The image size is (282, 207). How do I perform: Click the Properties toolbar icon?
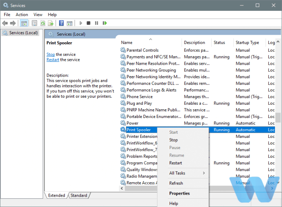point(34,23)
